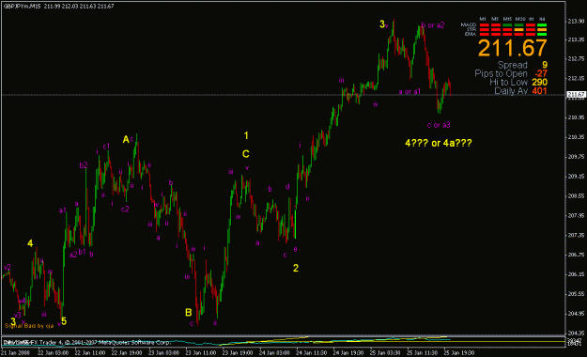Viewport: 587px width, 357px height.
Task: Select the yellow wave label 1 above C
Action: coord(246,135)
